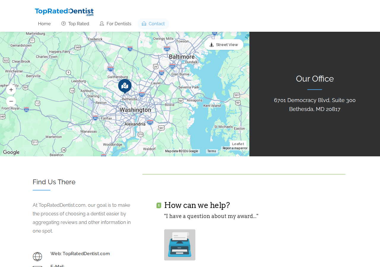Open the map Terms link
The image size is (380, 267).
pyautogui.click(x=212, y=151)
